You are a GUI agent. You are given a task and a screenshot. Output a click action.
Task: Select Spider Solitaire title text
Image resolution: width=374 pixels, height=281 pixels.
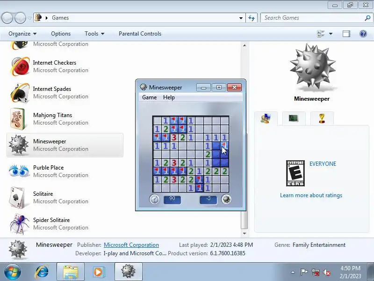point(51,220)
